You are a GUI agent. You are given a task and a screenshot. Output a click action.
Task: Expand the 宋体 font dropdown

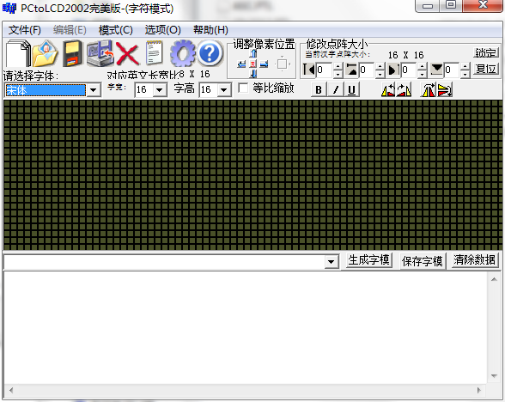(94, 90)
